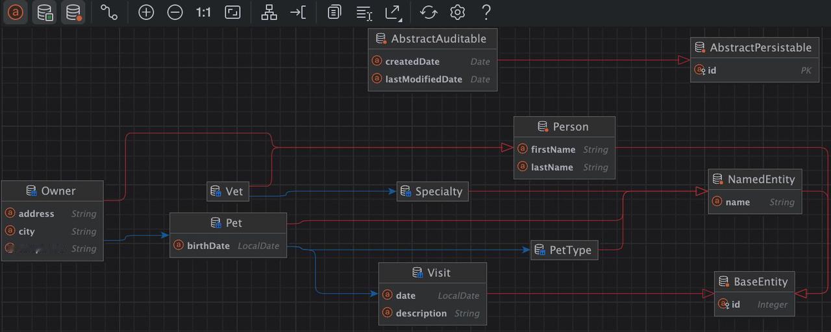Screen dimensions: 831x332
Task: Click the Integer type in BaseEntity
Action: [x=772, y=305]
